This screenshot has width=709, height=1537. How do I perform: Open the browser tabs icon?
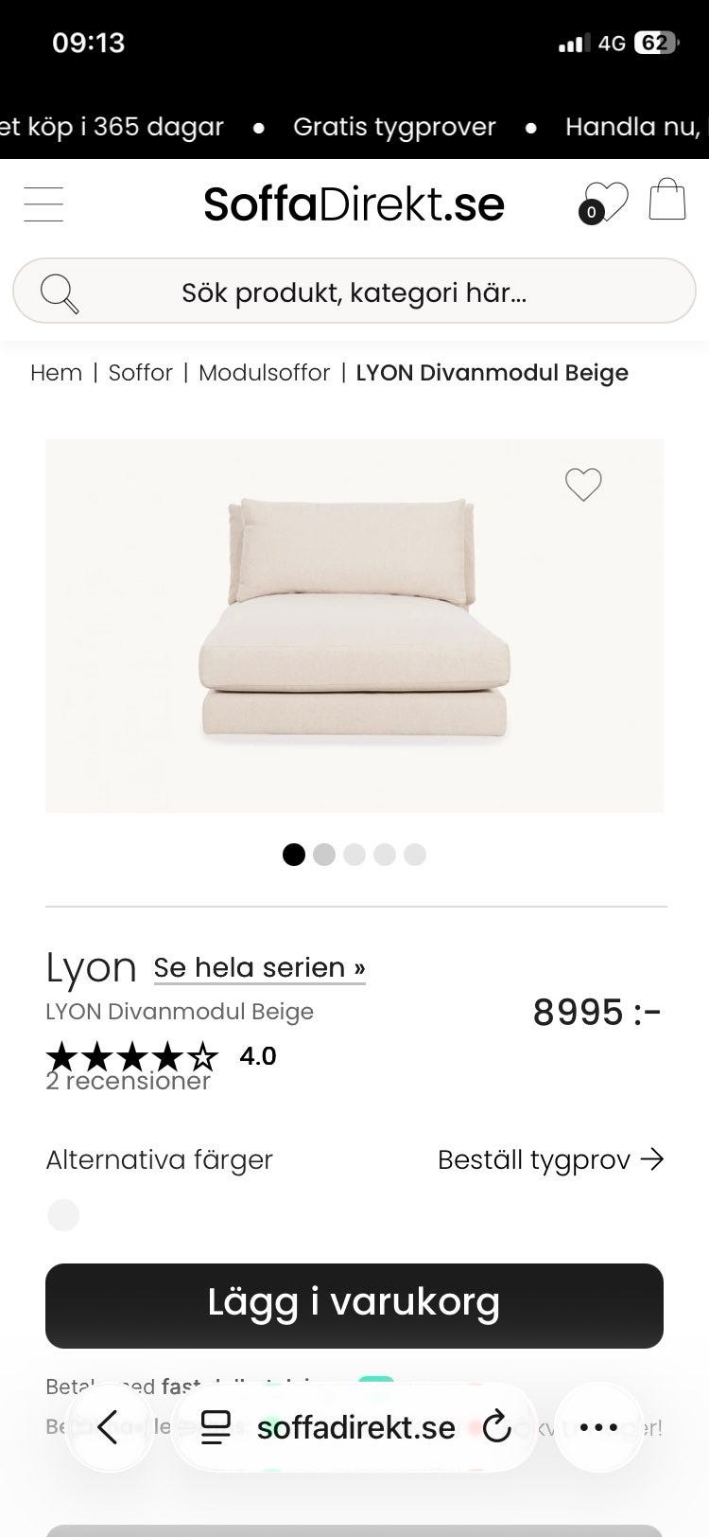point(216,1427)
